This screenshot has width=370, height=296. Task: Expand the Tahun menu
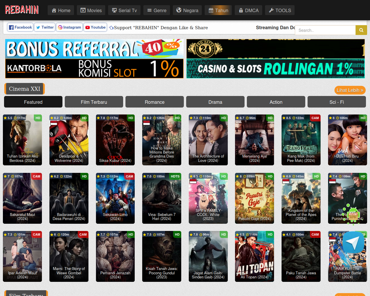click(x=218, y=10)
